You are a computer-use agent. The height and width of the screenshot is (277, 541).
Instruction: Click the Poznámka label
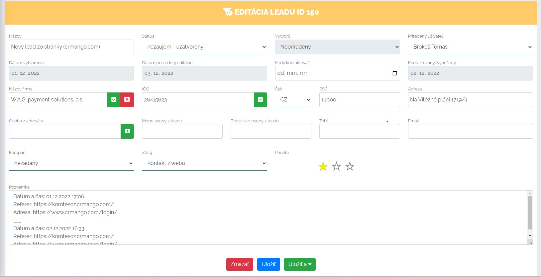coord(19,187)
